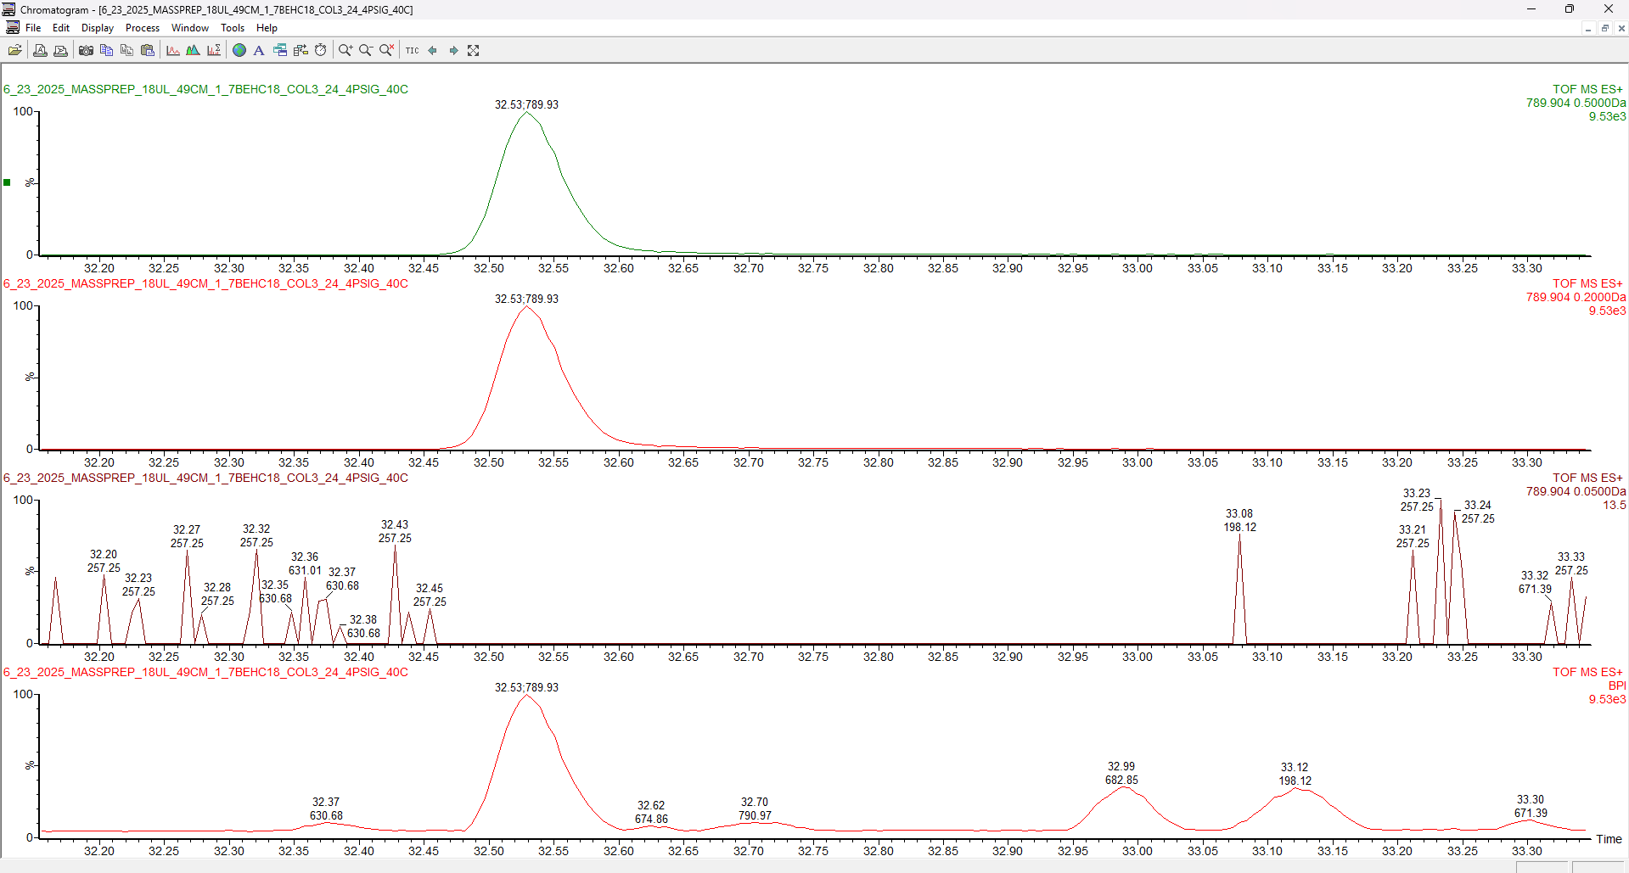Copy detected peaks to clipboard

tap(126, 50)
